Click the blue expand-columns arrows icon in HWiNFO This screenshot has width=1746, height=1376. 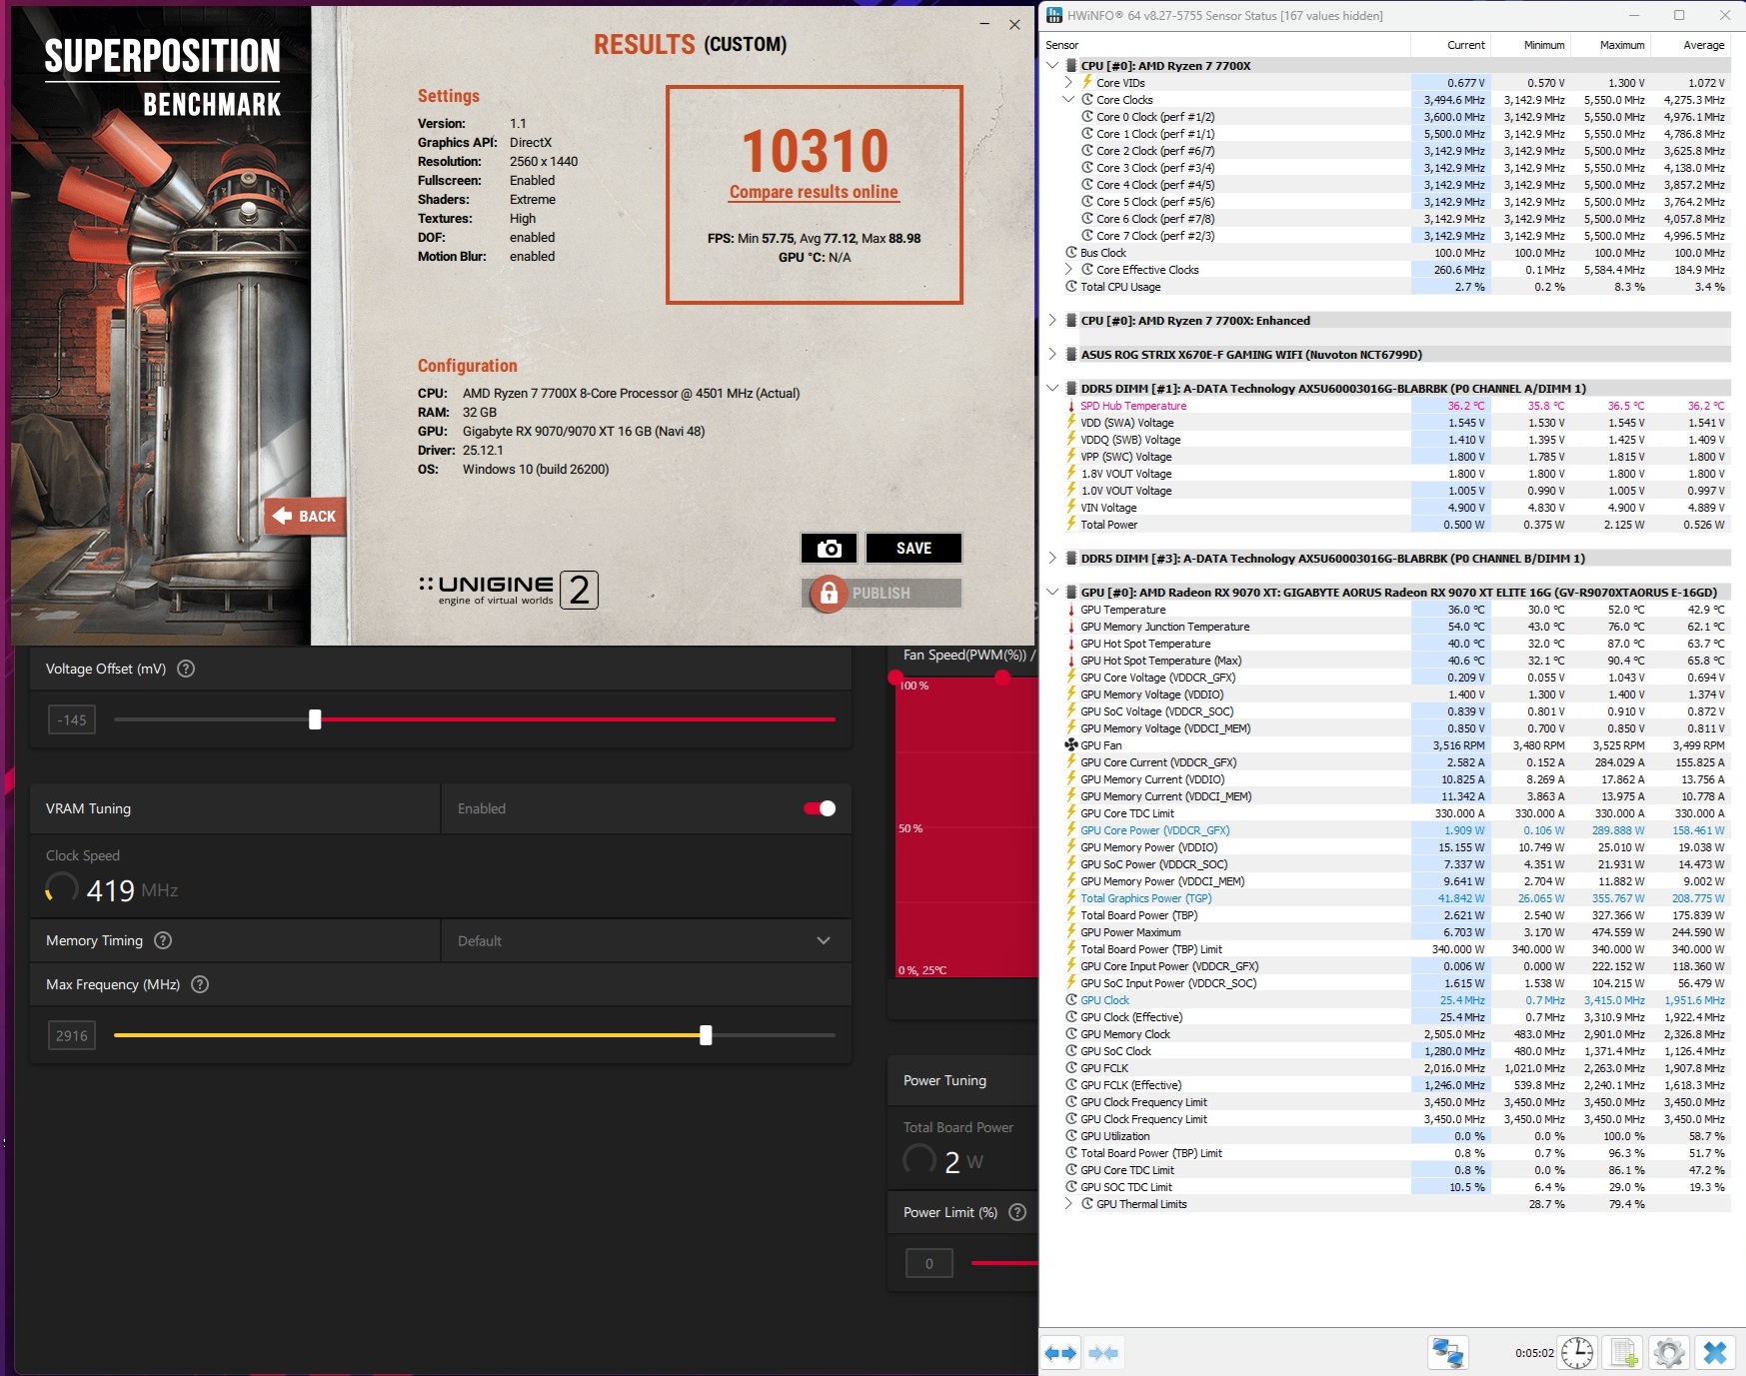coord(1060,1353)
